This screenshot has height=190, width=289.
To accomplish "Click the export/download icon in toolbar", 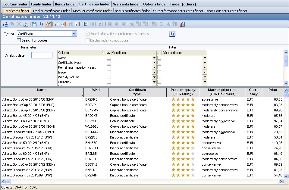I will click(x=5, y=24).
